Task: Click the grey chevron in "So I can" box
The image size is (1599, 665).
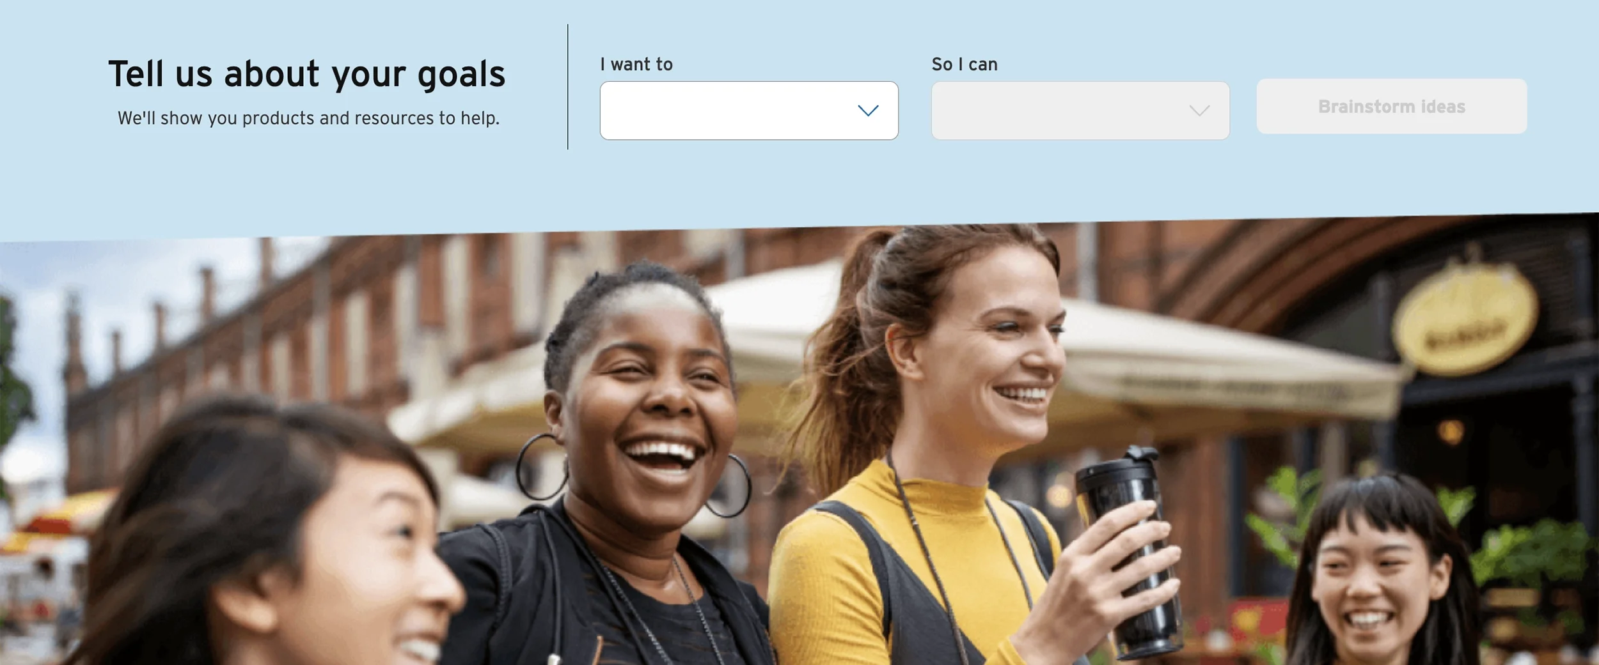Action: (x=1199, y=111)
